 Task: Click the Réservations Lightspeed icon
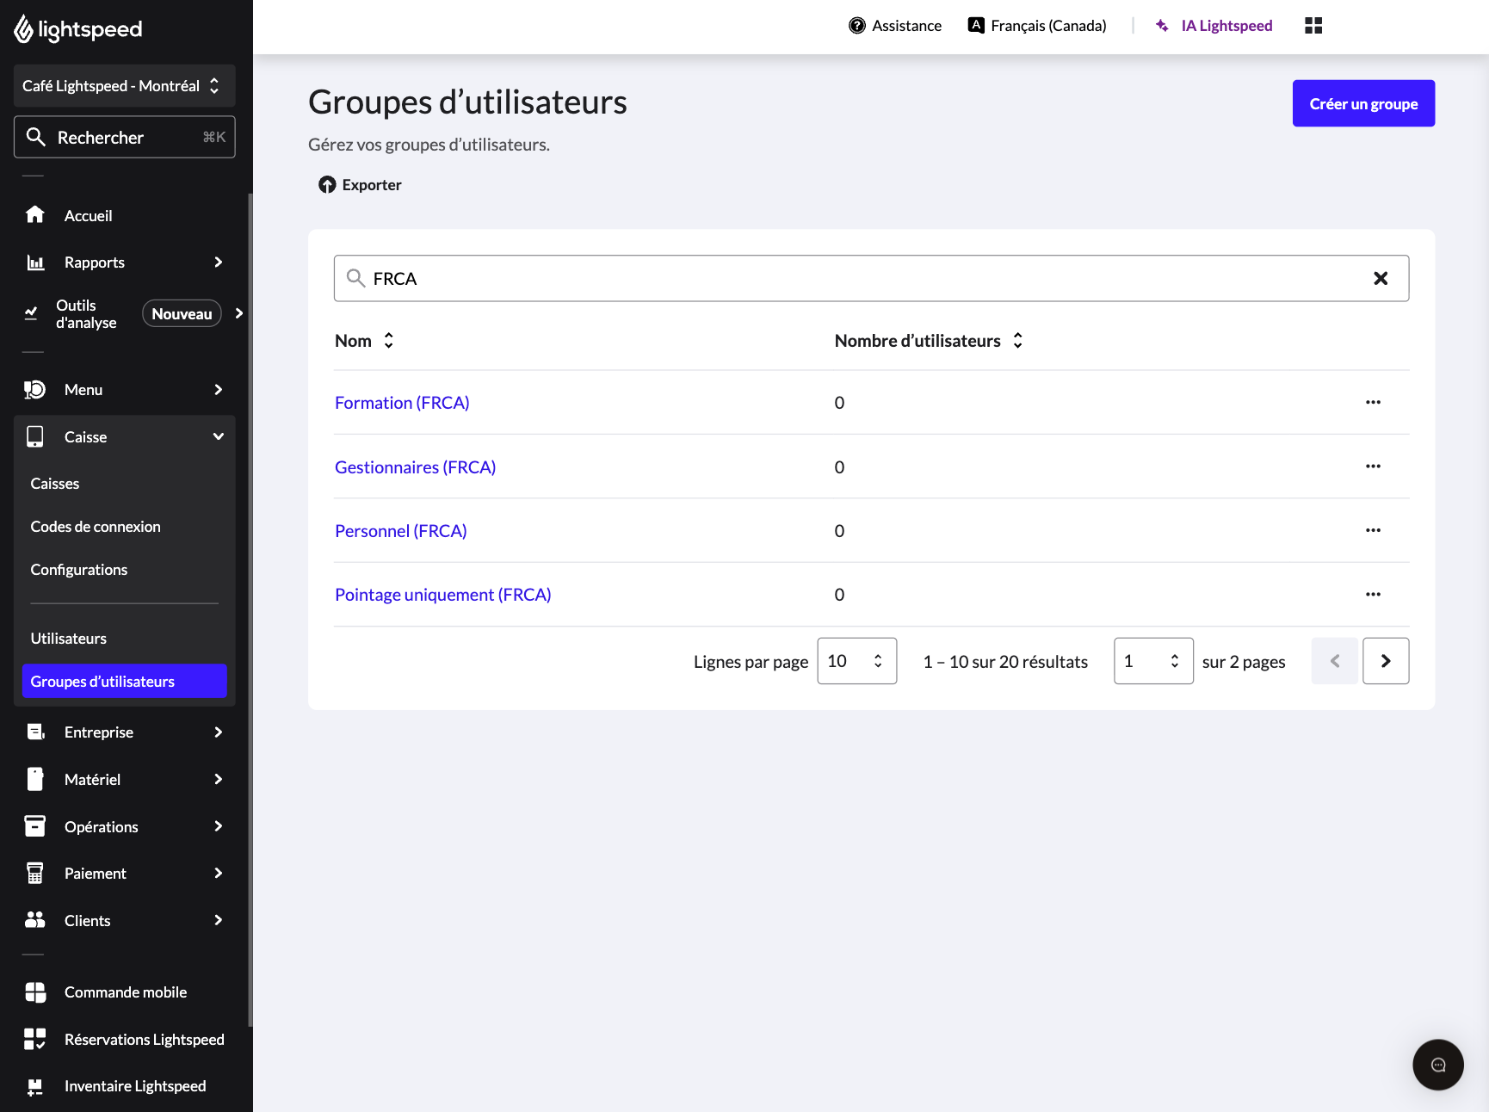[34, 1039]
